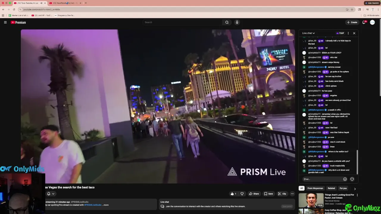Viewport: 381px width, 214px height.
Task: Open Chrome profile avatar
Action: pos(373,10)
